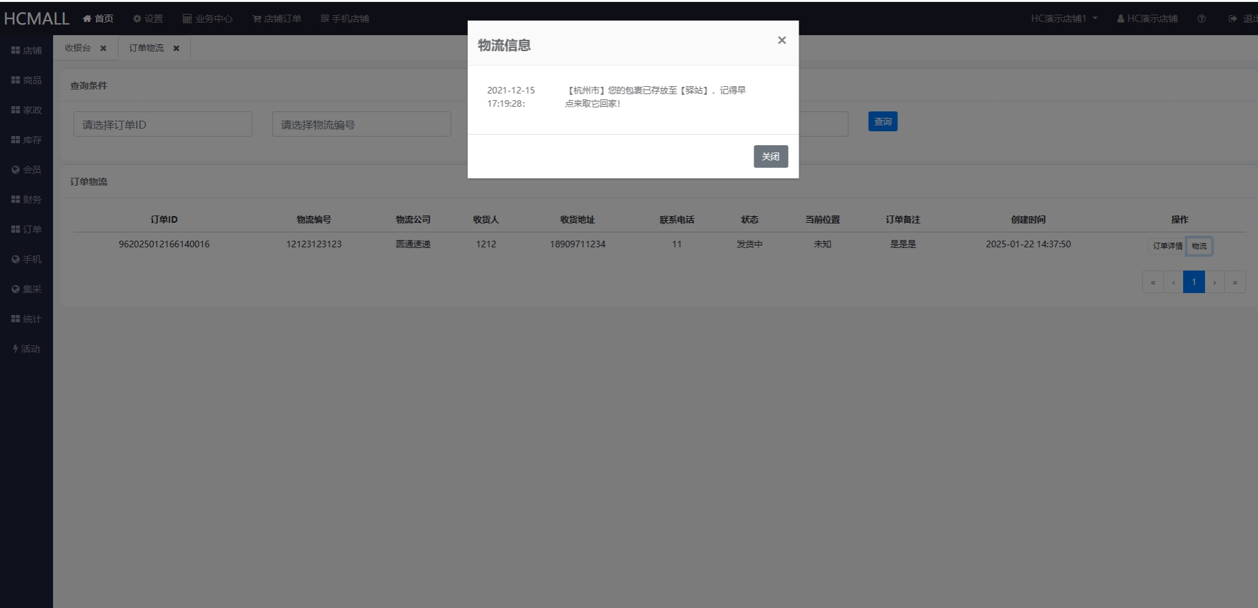Go to next page with › button
This screenshot has height=608, width=1258.
[x=1214, y=282]
